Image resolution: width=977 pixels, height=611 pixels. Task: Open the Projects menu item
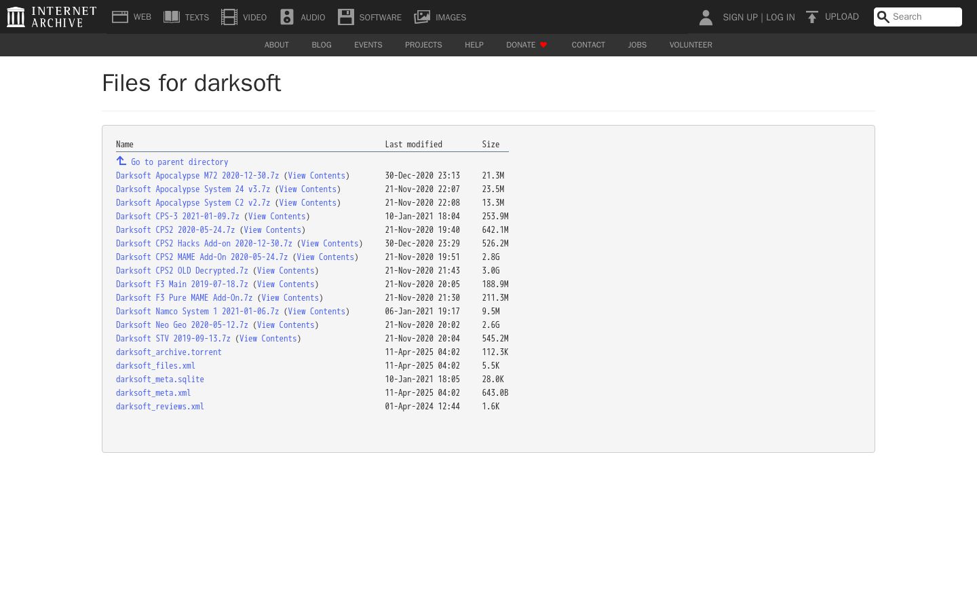tap(423, 45)
